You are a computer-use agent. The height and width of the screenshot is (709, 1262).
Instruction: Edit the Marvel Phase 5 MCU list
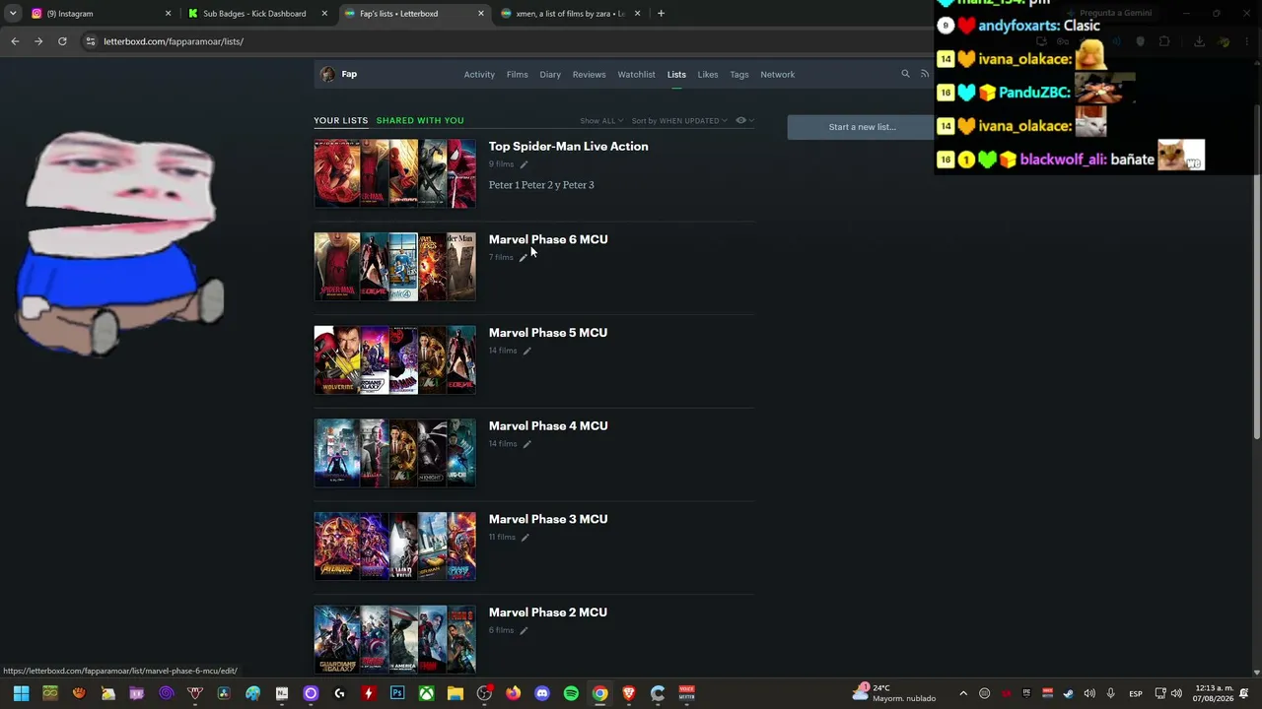526,351
